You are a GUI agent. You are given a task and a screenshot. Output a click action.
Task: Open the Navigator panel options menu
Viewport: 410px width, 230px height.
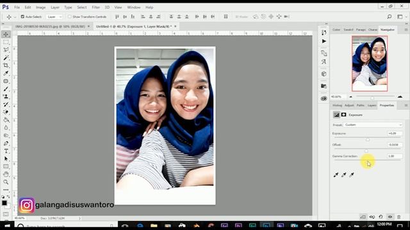pyautogui.click(x=406, y=30)
